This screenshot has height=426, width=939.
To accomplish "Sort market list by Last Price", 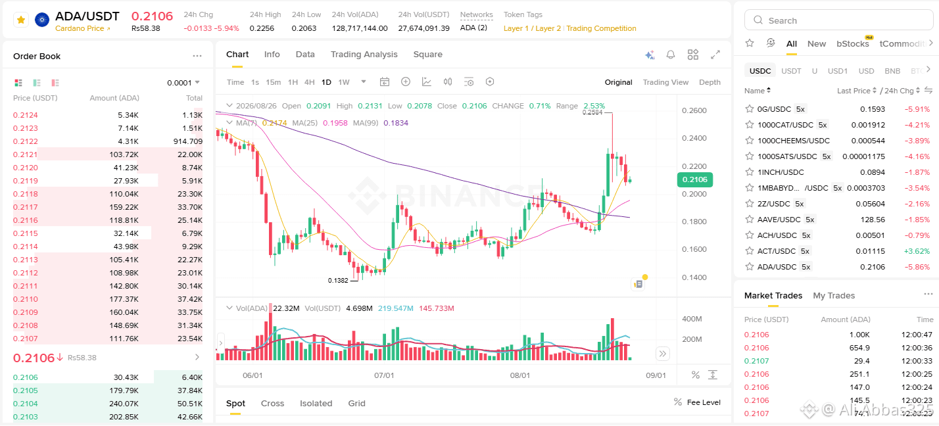I will tap(857, 91).
